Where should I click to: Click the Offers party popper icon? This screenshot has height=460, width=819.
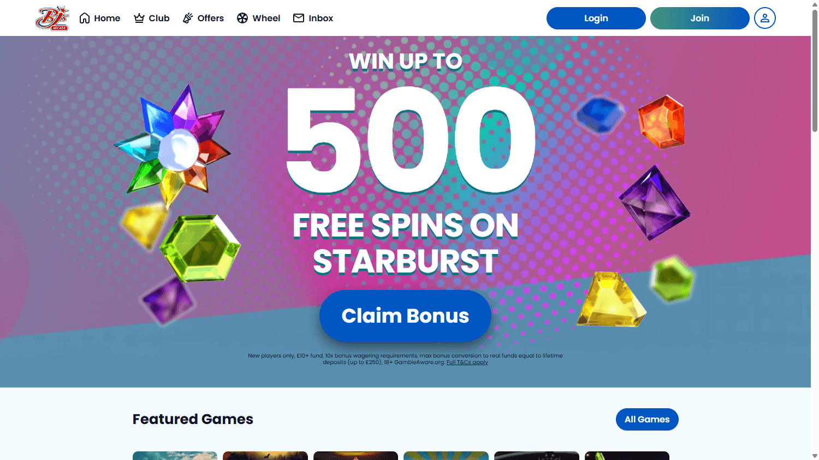[x=188, y=18]
